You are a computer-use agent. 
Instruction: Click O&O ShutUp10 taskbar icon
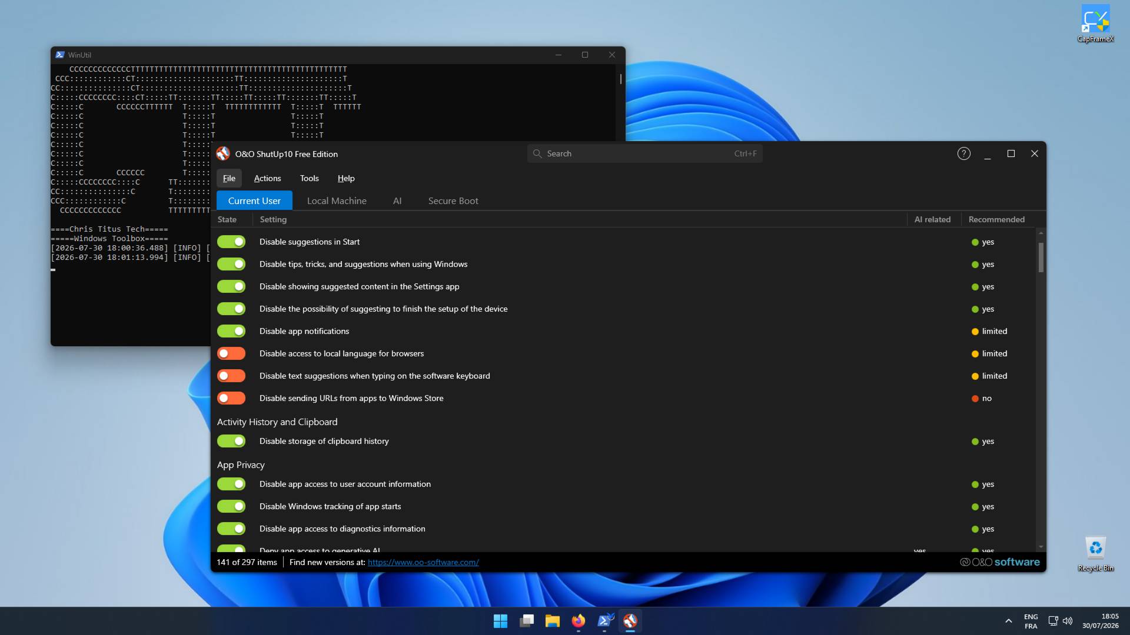point(630,621)
